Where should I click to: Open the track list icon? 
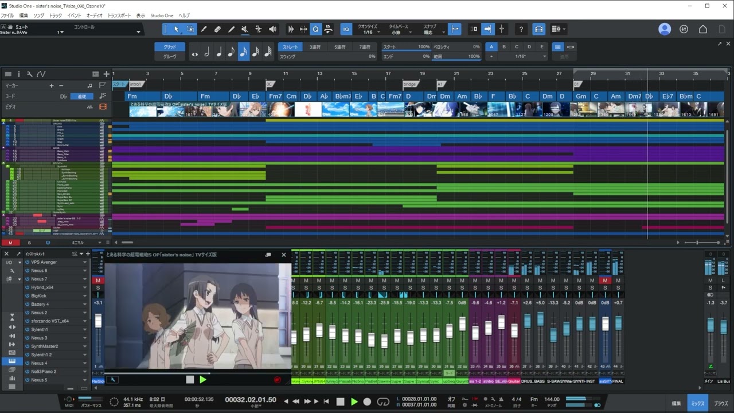pyautogui.click(x=8, y=74)
